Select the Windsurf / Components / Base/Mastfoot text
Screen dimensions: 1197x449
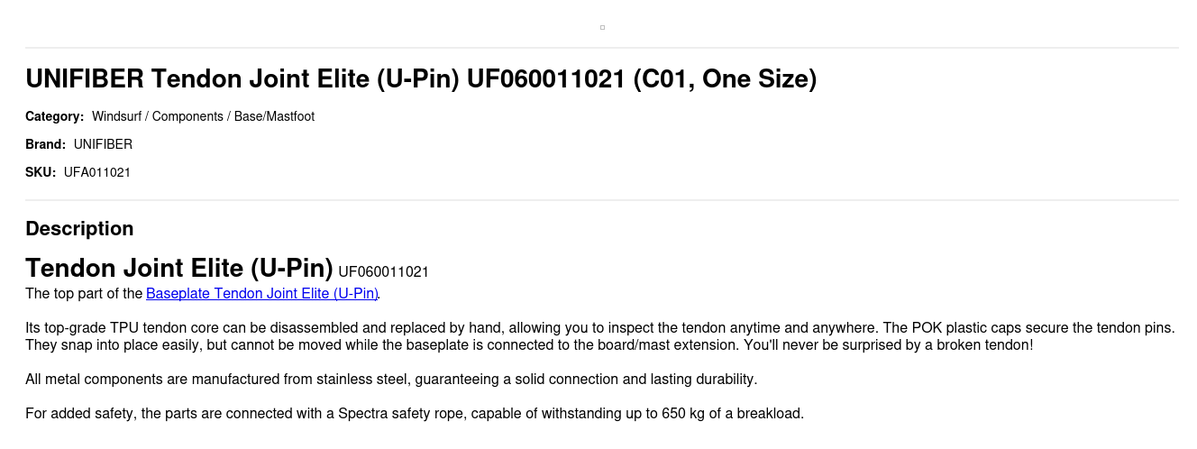pyautogui.click(x=203, y=116)
